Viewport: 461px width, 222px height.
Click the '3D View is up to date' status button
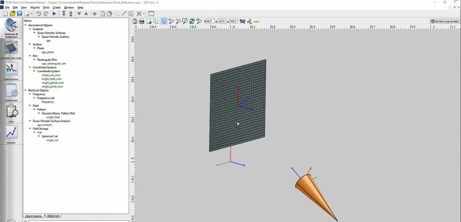point(444,22)
